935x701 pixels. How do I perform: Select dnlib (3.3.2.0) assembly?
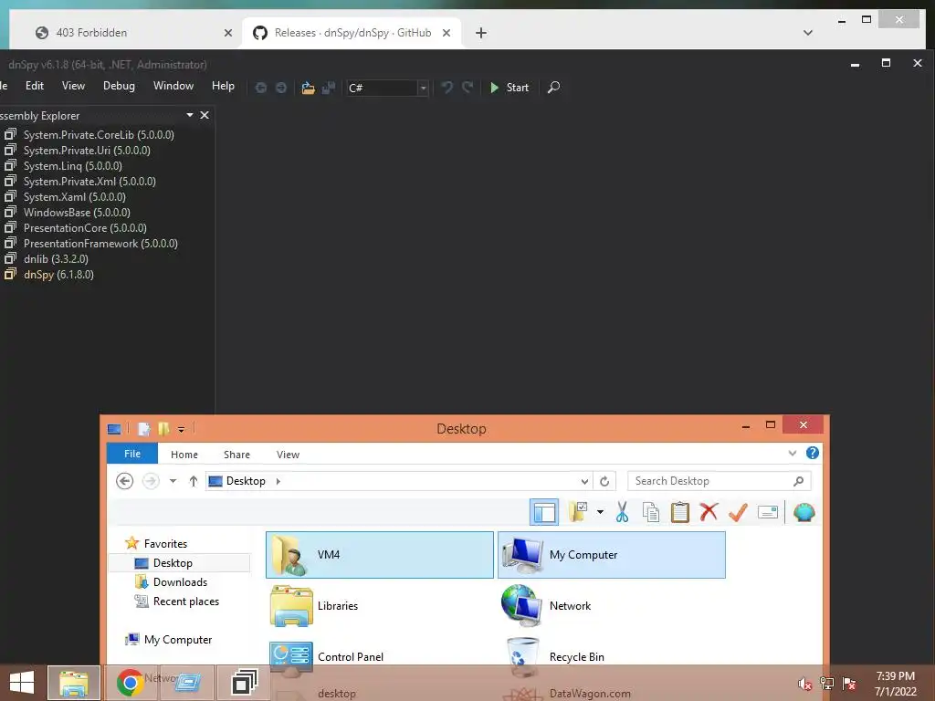pyautogui.click(x=56, y=258)
